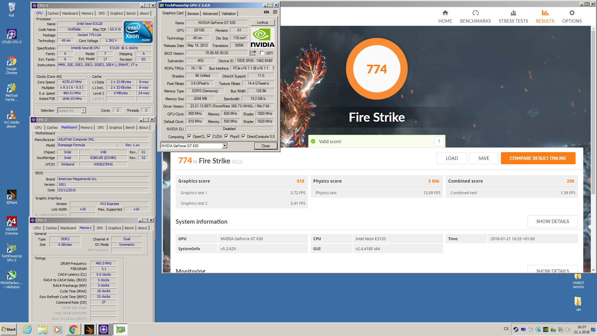Launch 3DMark desktop shortcut
The width and height of the screenshot is (597, 336).
point(12,197)
